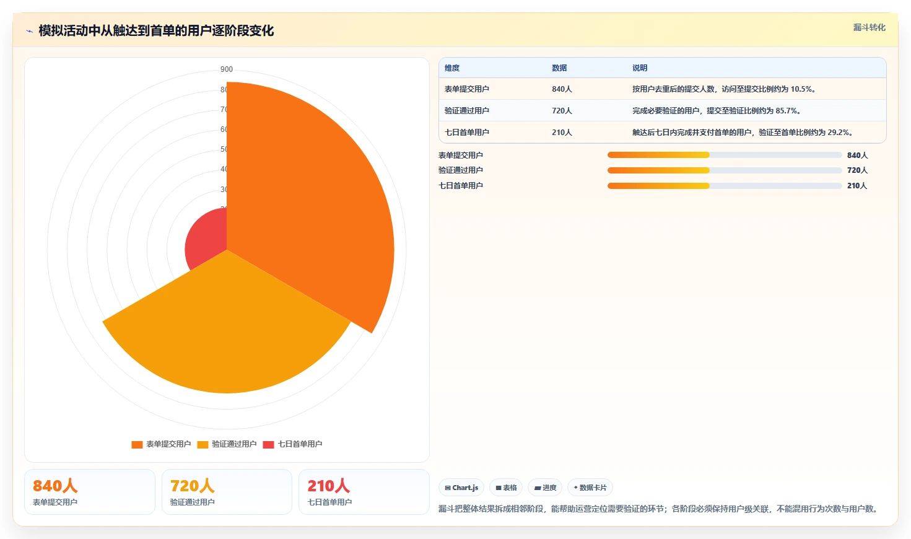Image resolution: width=911 pixels, height=539 pixels.
Task: Click the 验证通过用户 table row name
Action: pos(466,111)
